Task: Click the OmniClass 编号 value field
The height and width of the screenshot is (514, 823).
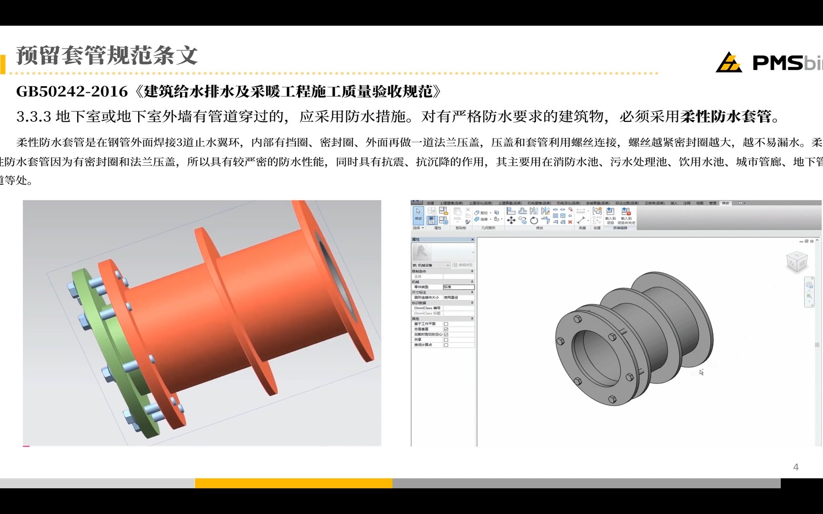Action: pyautogui.click(x=459, y=308)
